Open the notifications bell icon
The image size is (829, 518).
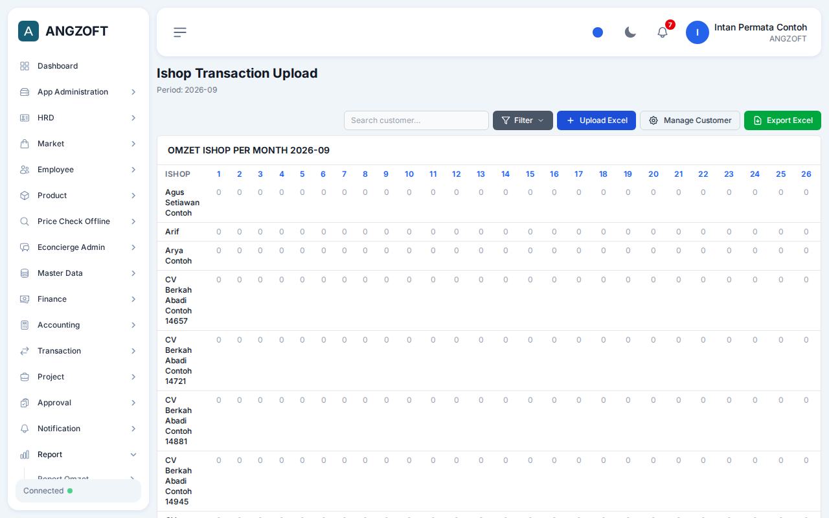(663, 32)
